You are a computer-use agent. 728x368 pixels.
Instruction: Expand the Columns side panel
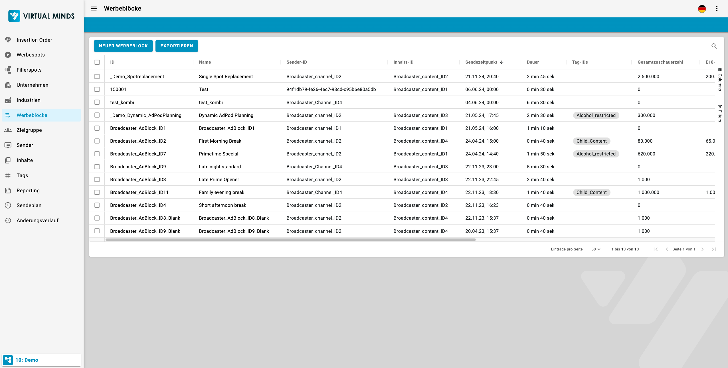(x=720, y=80)
